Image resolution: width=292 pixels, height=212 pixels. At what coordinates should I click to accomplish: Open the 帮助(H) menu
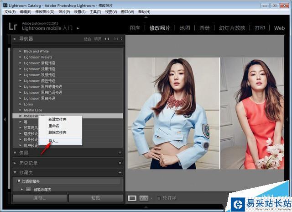[x=144, y=12]
